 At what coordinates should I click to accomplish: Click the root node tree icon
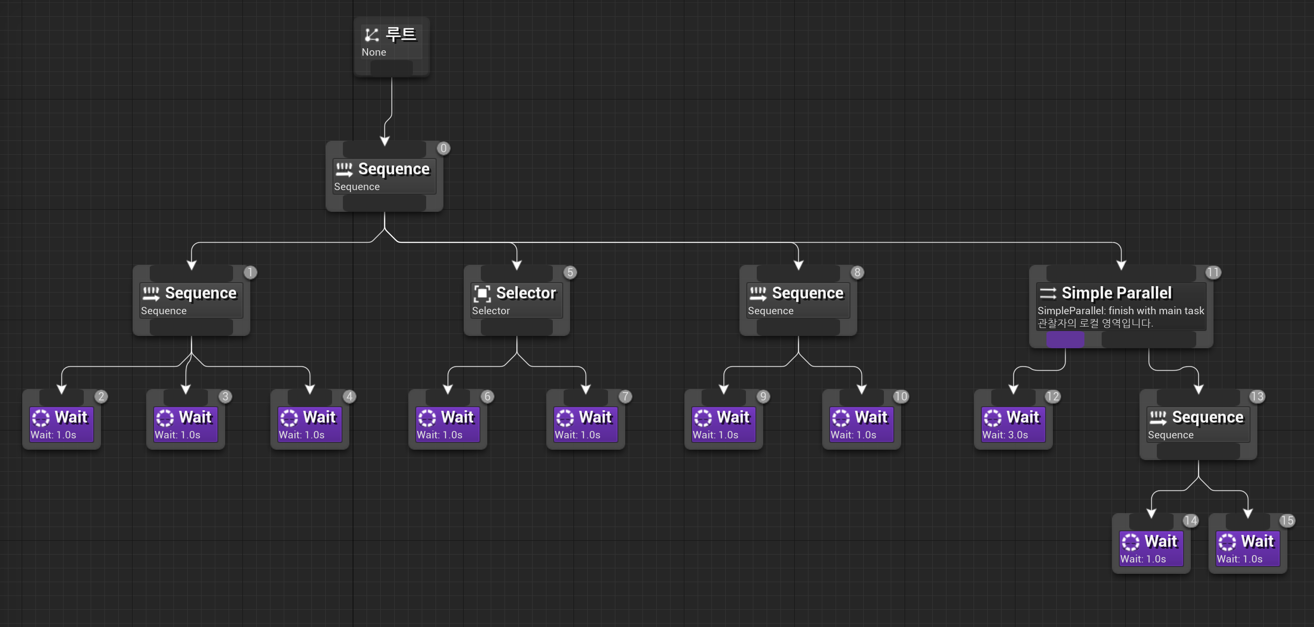372,34
